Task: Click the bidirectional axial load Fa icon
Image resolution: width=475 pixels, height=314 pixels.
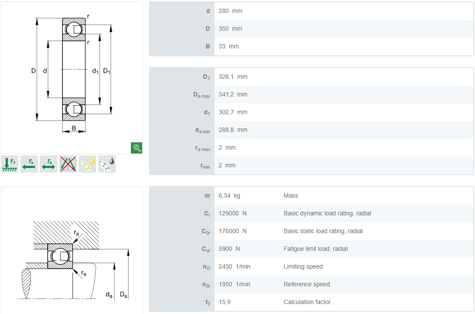Action: [49, 164]
